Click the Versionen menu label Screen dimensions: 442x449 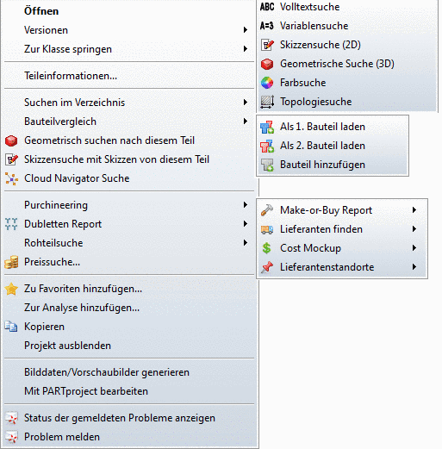pos(46,30)
